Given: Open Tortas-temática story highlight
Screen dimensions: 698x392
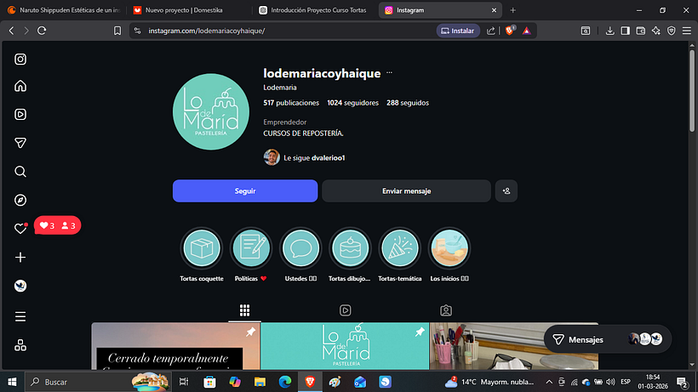Looking at the screenshot, I should (x=400, y=248).
